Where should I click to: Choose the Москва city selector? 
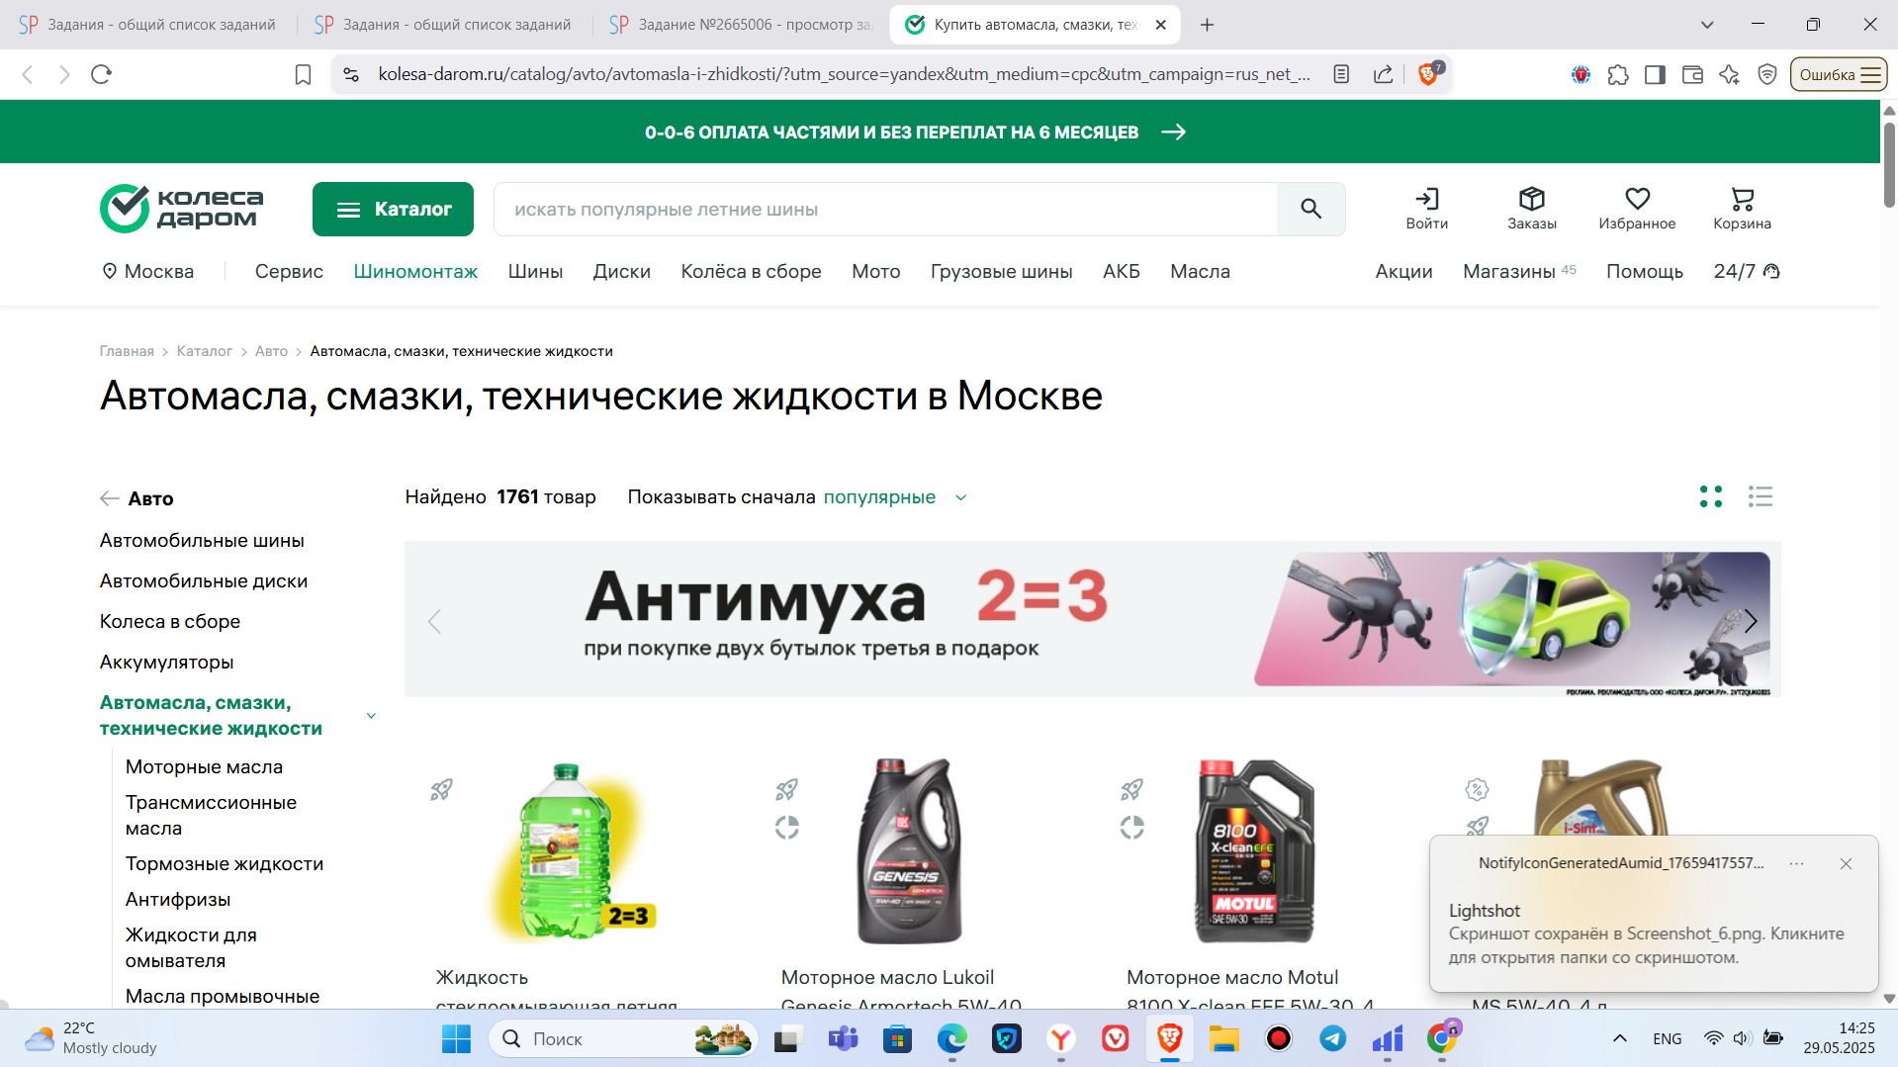click(x=148, y=271)
